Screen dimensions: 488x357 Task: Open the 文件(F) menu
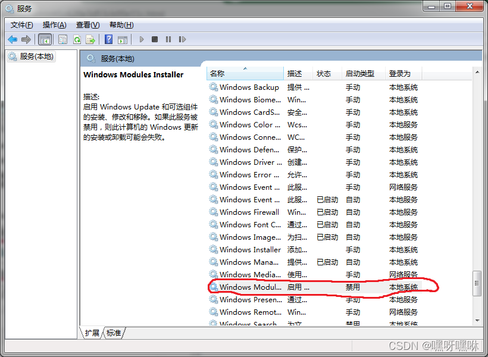coord(22,25)
